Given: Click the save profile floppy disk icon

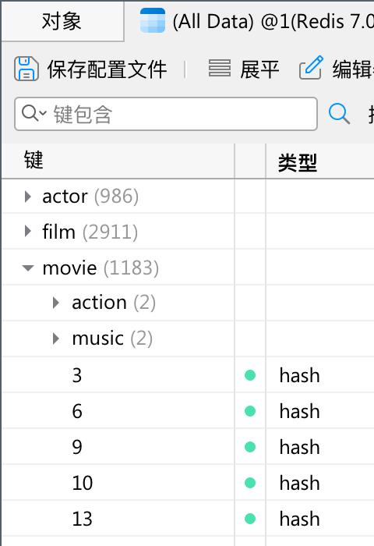Looking at the screenshot, I should coord(26,69).
